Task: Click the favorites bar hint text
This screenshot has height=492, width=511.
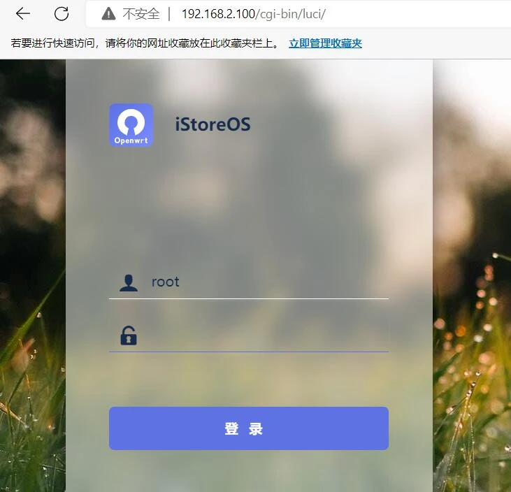Action: point(145,43)
